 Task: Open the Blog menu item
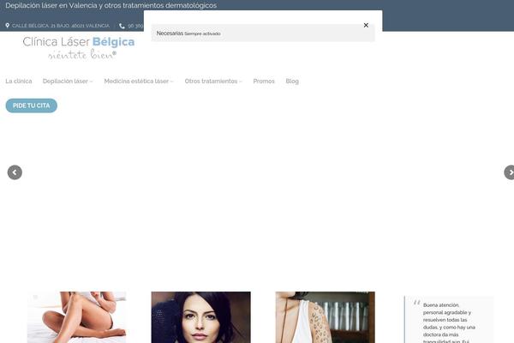coord(292,81)
